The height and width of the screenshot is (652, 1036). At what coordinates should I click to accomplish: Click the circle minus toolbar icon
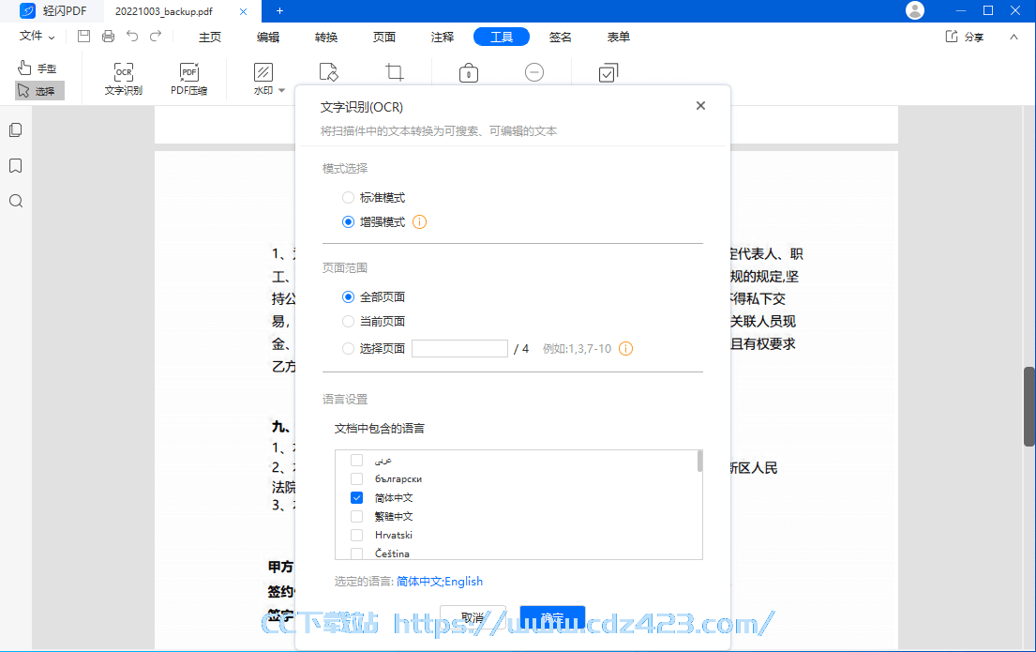pos(533,71)
